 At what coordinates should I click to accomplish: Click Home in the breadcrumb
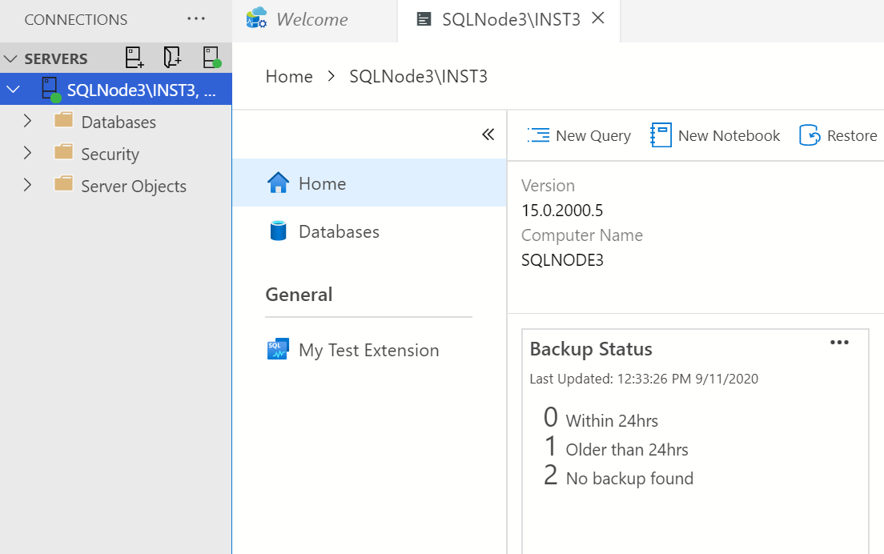(x=289, y=77)
